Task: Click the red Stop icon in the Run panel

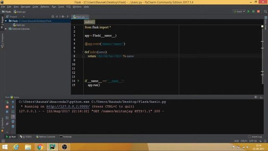Action: 7,107
